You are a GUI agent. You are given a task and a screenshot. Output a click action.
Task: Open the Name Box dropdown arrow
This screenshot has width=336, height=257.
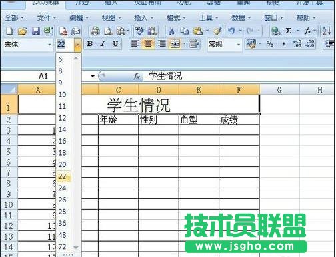[93, 76]
